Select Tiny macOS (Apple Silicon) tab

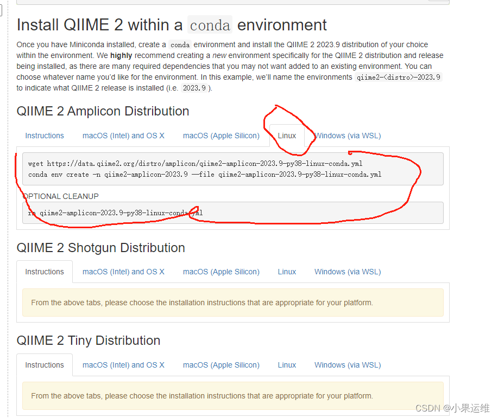221,365
